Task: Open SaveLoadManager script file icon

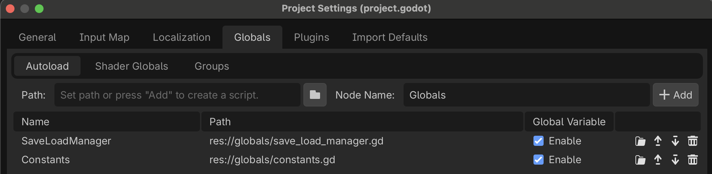Action: [640, 141]
